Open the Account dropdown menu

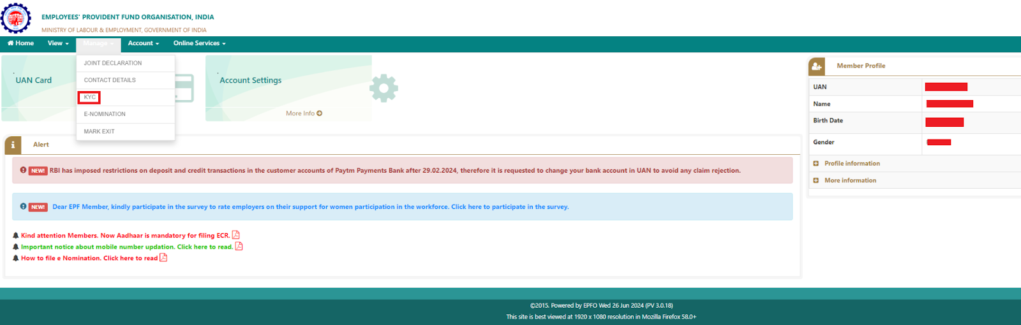143,43
